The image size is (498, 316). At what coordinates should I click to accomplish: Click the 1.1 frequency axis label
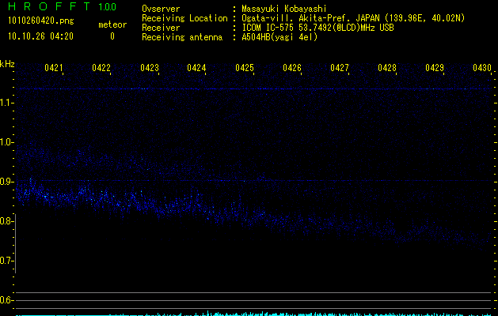coord(7,103)
